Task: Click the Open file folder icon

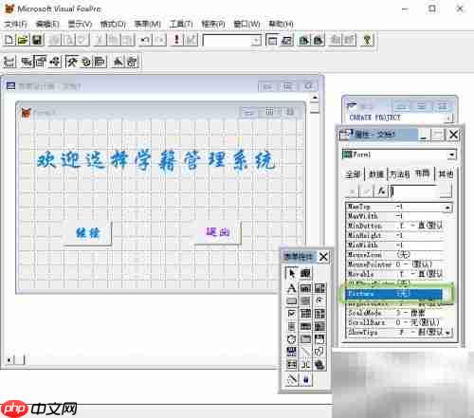Action: tap(23, 40)
